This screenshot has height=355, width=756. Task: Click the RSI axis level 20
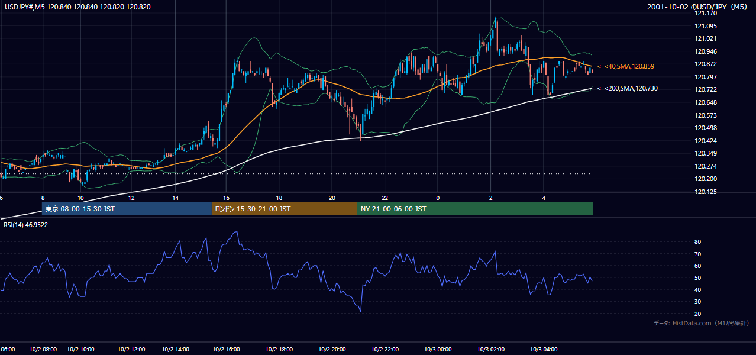pos(697,314)
